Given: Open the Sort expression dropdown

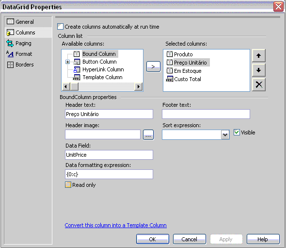Looking at the screenshot, I should click(225, 135).
